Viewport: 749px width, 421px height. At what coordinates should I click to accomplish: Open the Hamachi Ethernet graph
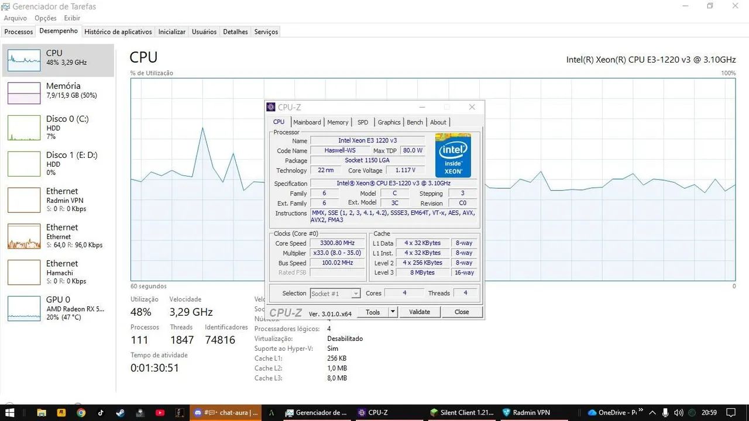tap(58, 272)
